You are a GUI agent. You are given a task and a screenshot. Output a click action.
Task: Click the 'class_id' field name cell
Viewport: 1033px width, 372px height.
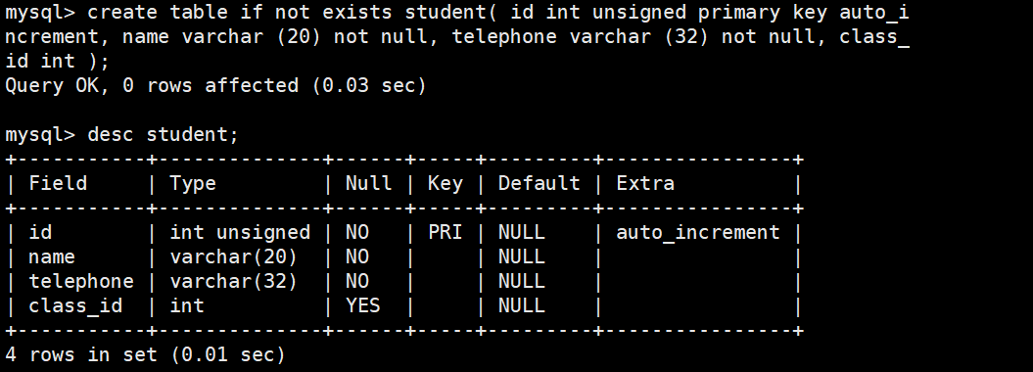[x=75, y=305]
